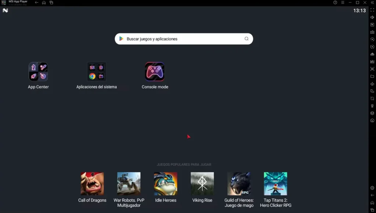The width and height of the screenshot is (376, 213).
Task: Click the MSI App Player logo
Action: pos(4,3)
